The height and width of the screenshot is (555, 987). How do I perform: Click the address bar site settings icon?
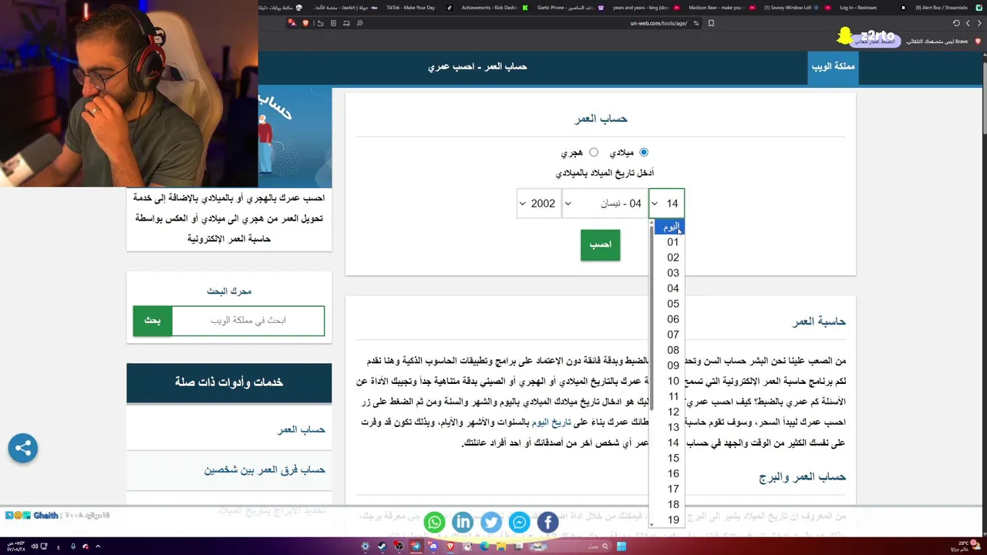[696, 23]
